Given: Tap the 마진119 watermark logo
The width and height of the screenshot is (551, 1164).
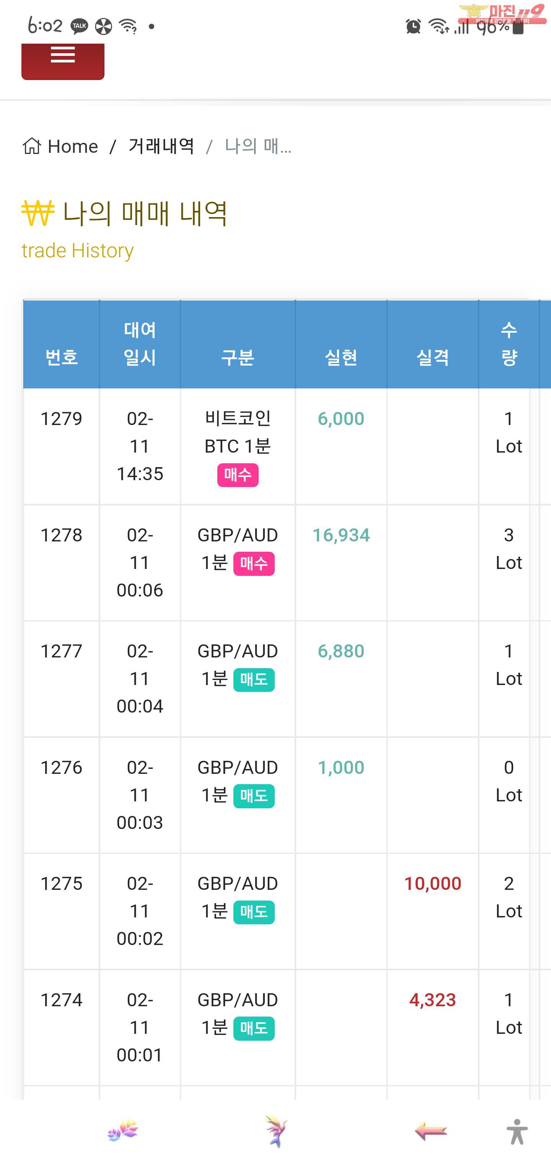Looking at the screenshot, I should (x=501, y=13).
